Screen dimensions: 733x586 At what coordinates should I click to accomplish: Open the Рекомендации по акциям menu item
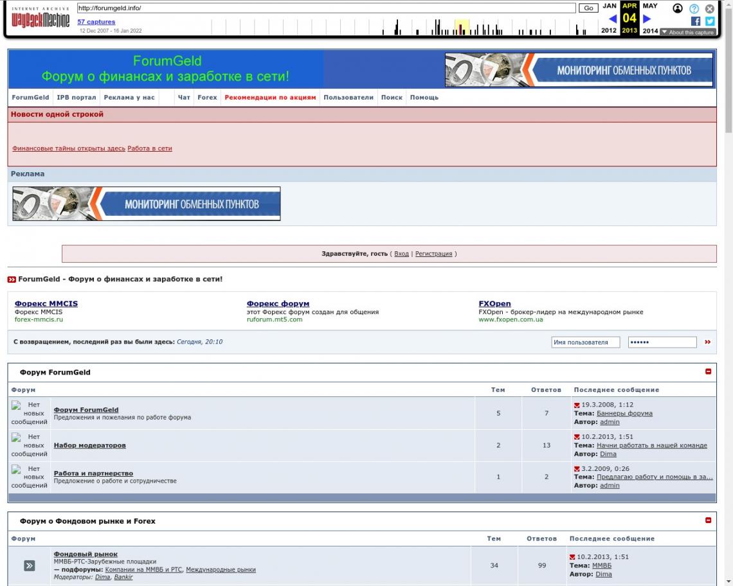click(270, 98)
